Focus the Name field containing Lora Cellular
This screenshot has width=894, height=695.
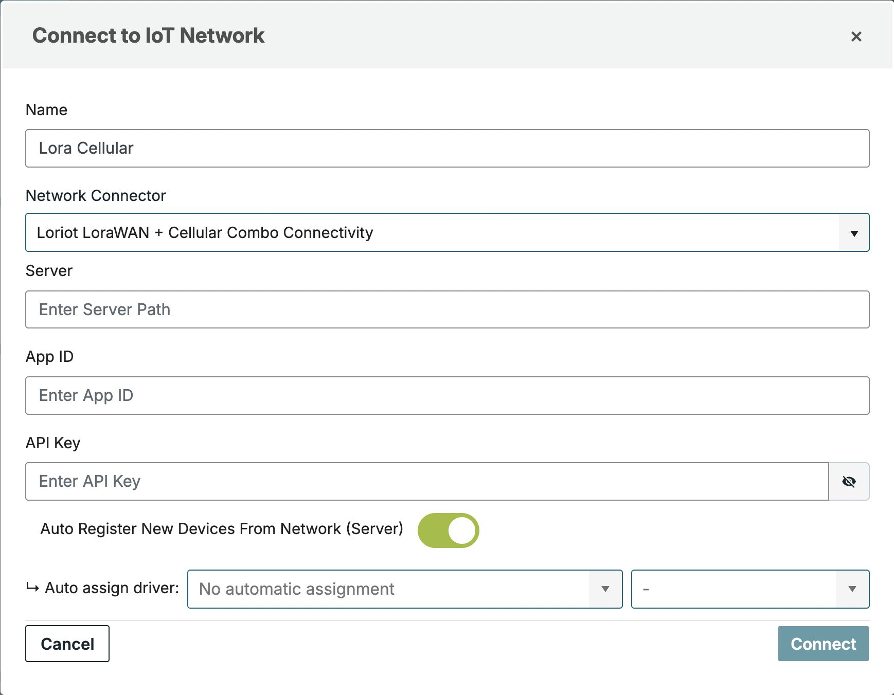pyautogui.click(x=447, y=149)
